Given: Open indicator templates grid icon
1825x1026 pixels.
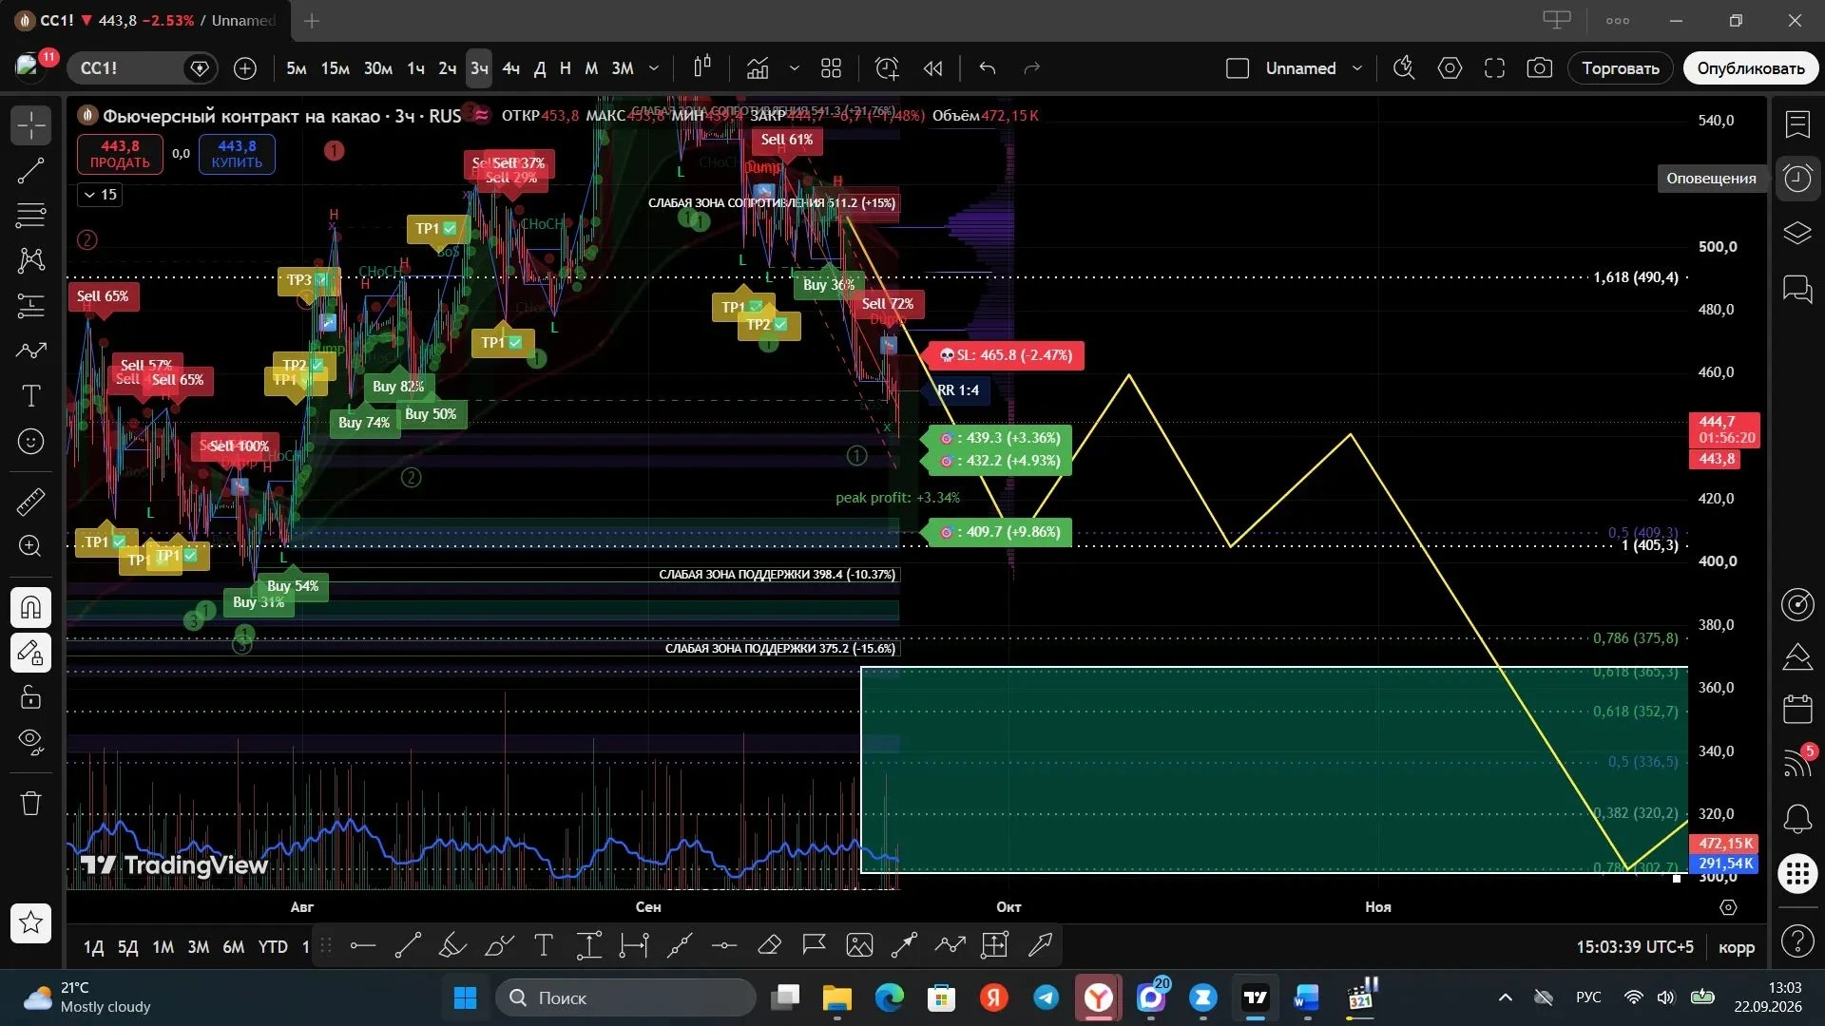Looking at the screenshot, I should pyautogui.click(x=832, y=68).
